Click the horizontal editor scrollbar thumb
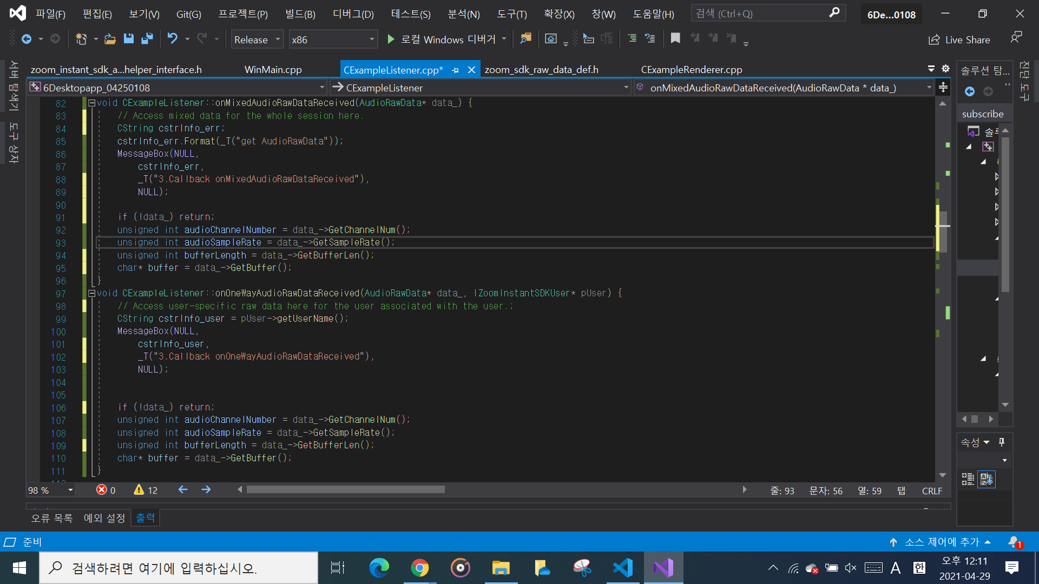The height and width of the screenshot is (584, 1039). [x=345, y=490]
